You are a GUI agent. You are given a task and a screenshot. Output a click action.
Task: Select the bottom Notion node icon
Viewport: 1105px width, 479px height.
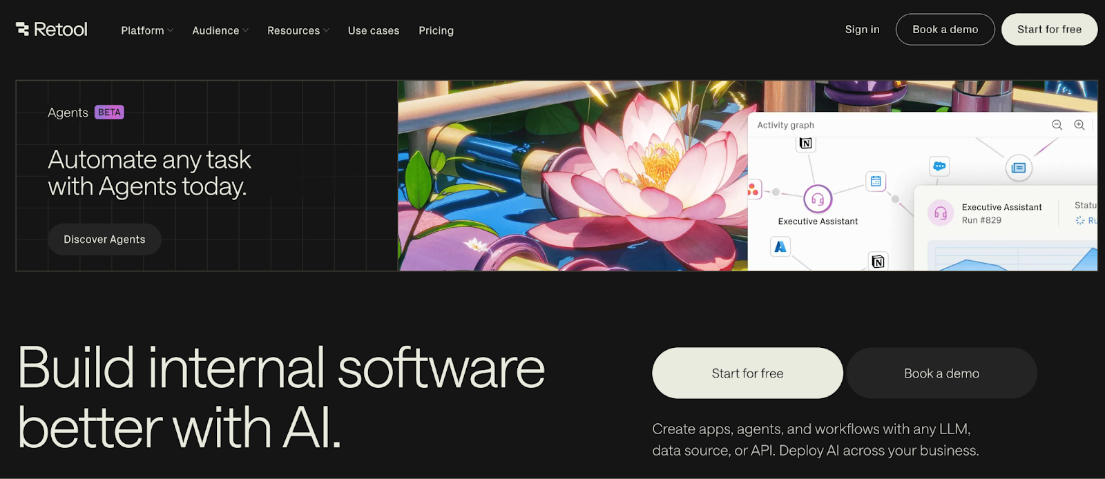click(878, 262)
